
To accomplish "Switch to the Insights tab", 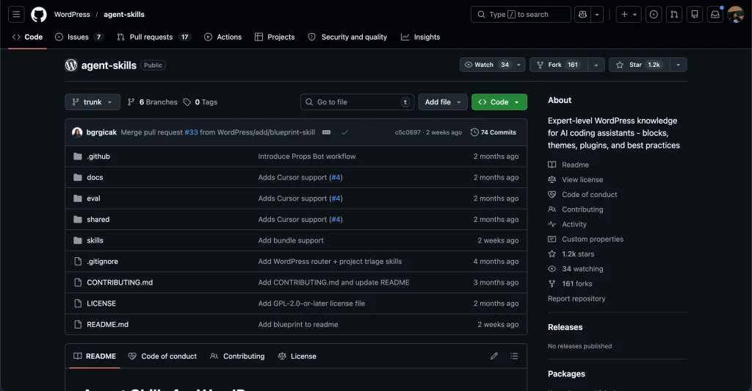I will (x=421, y=37).
